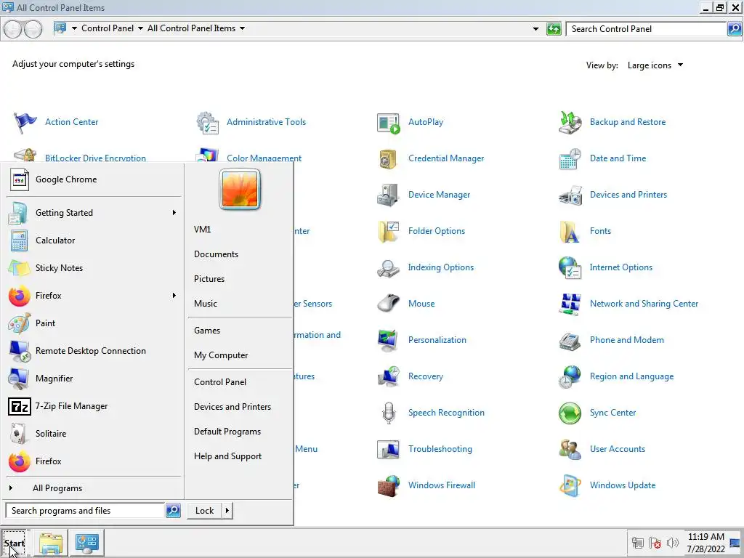Viewport: 744px width, 558px height.
Task: Click the Folder Options icon
Action: (x=388, y=232)
